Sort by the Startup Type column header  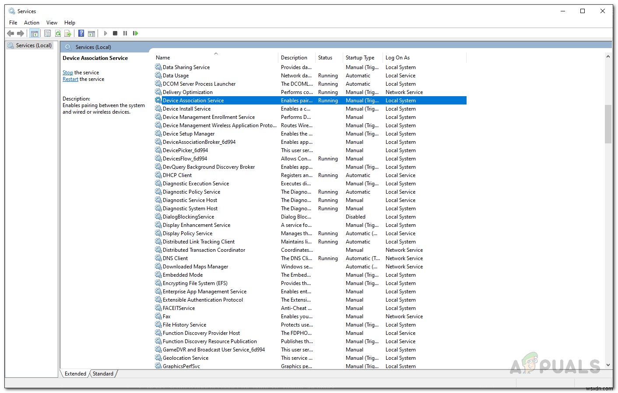pyautogui.click(x=363, y=58)
